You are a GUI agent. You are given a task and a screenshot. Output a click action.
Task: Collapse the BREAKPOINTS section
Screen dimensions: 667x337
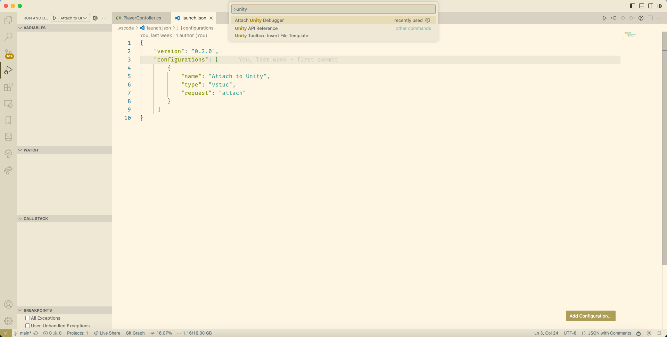point(64,310)
